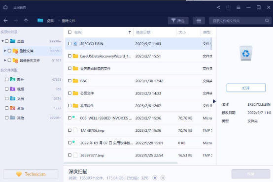Stop the deep scan
The image size is (273, 182).
pos(155,178)
